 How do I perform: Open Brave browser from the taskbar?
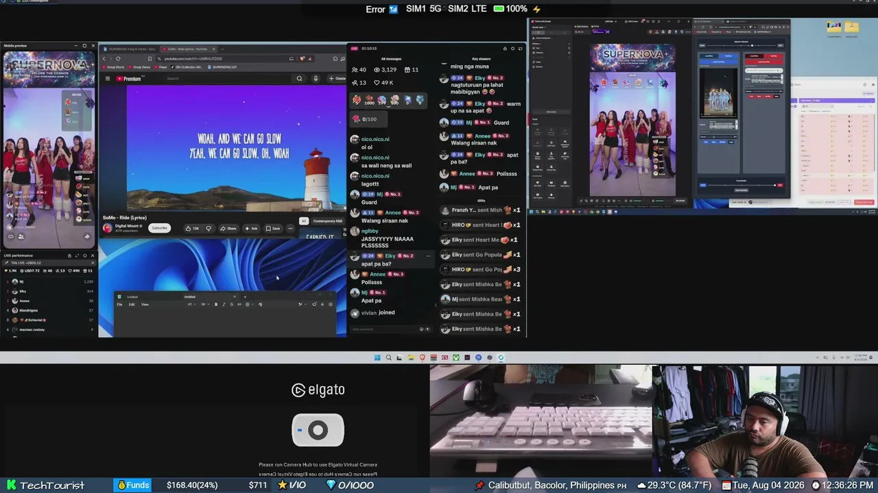click(422, 357)
